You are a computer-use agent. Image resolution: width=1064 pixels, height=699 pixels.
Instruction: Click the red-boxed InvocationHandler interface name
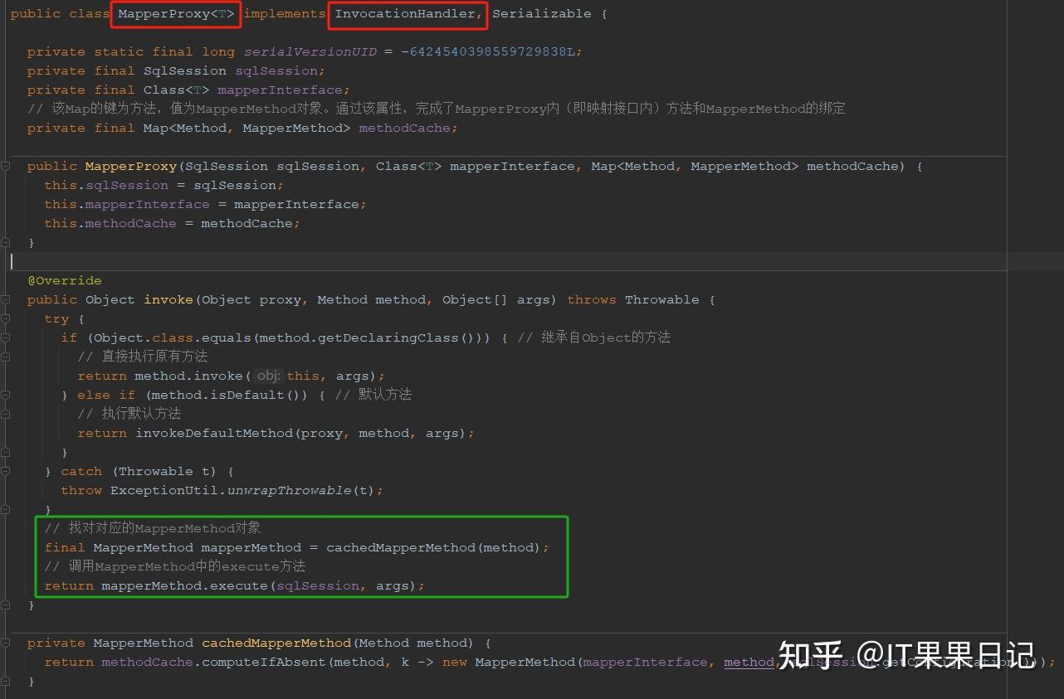406,13
